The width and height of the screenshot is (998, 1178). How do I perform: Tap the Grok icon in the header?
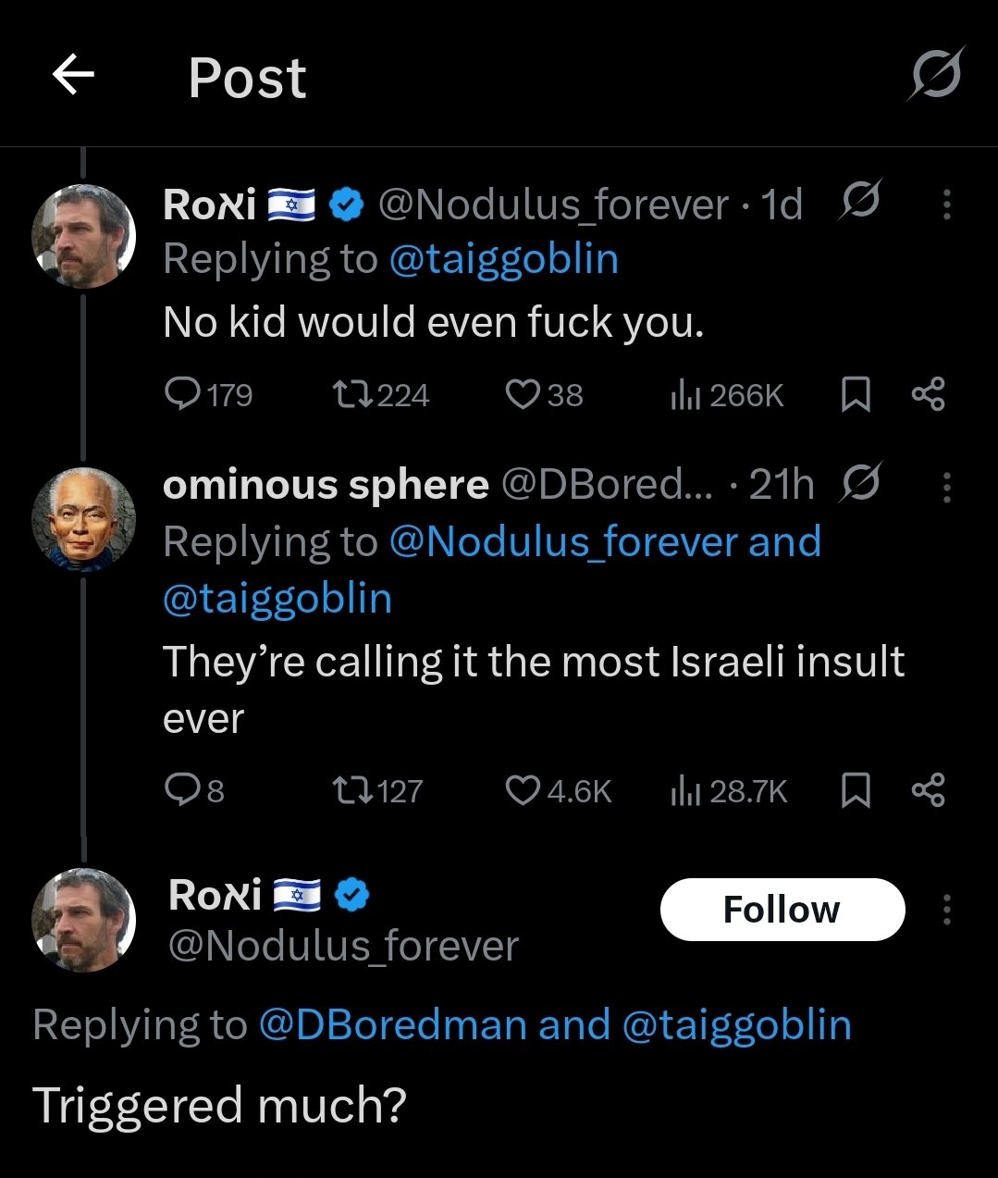tap(935, 73)
